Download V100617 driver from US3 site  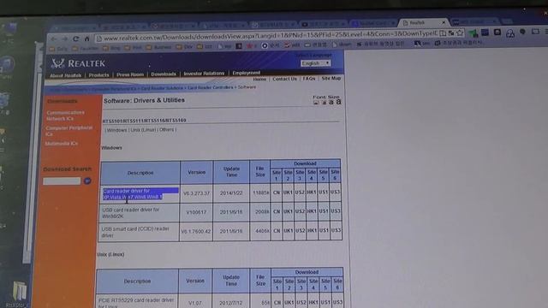click(336, 211)
